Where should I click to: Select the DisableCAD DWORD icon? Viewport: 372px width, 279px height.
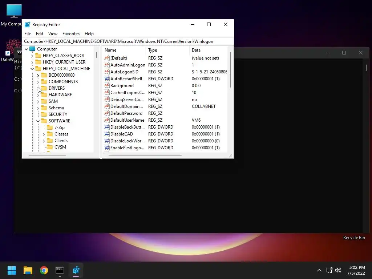(107, 134)
